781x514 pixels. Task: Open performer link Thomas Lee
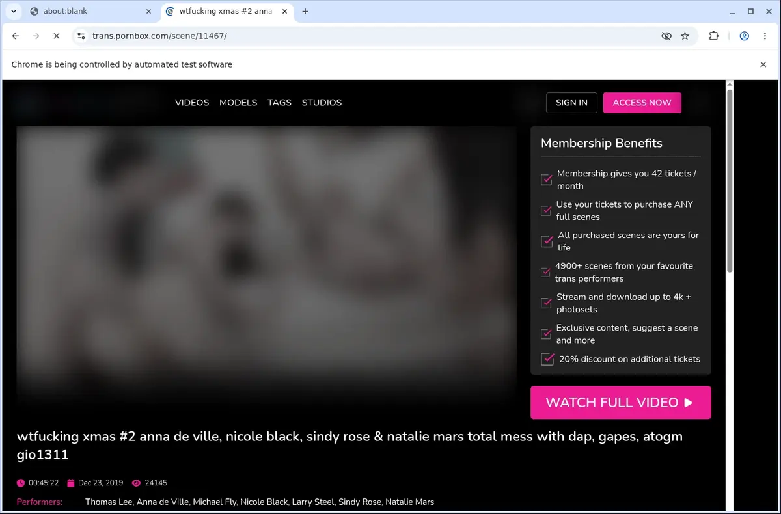point(109,502)
